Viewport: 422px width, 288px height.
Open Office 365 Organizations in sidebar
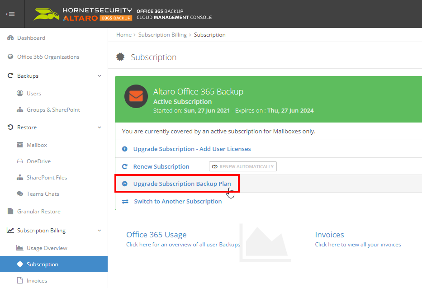48,57
